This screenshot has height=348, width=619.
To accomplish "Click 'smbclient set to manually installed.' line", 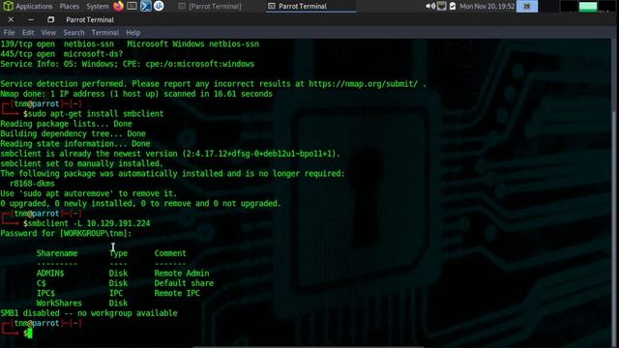I will (81, 163).
